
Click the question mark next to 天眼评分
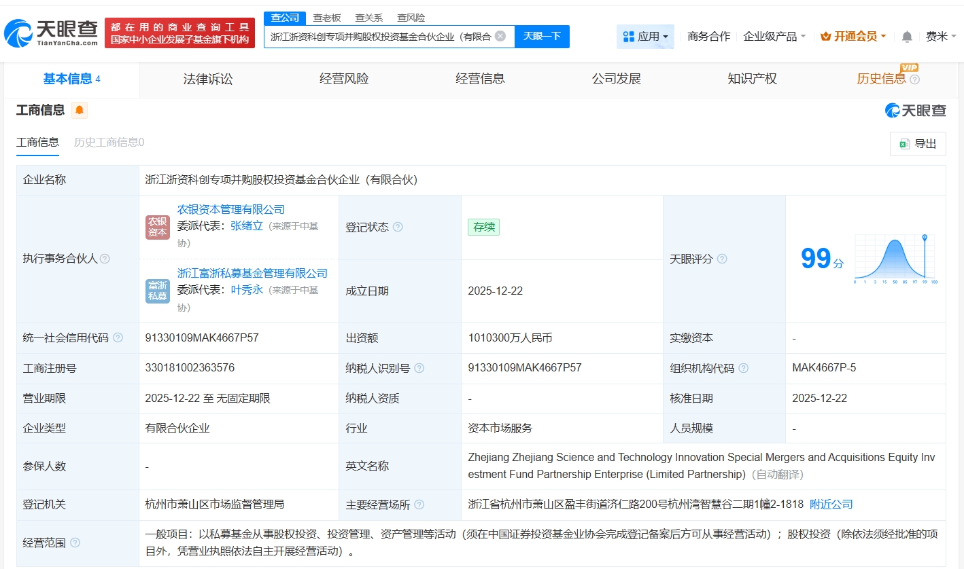point(722,259)
